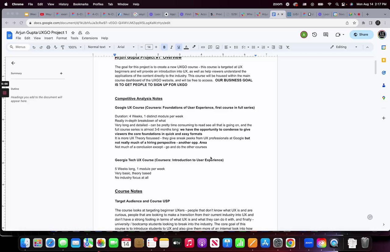This screenshot has height=252, width=390.
Task: Get add-ons with side panel plus
Action: 384,118
